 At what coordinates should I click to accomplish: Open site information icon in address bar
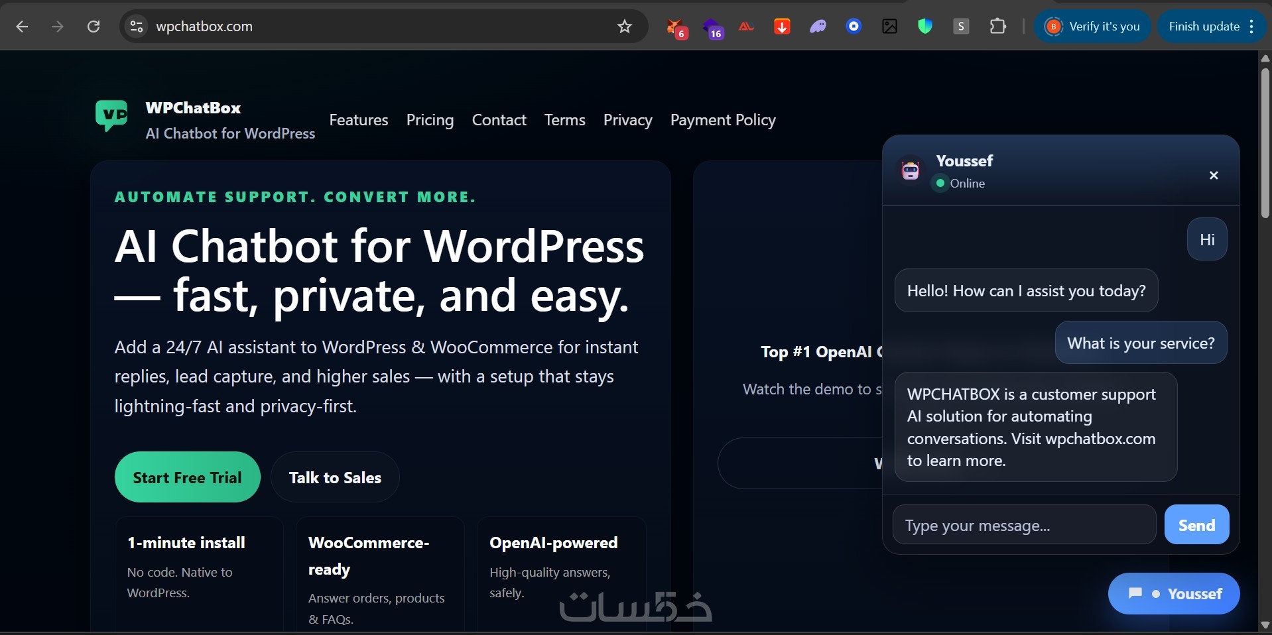click(137, 27)
